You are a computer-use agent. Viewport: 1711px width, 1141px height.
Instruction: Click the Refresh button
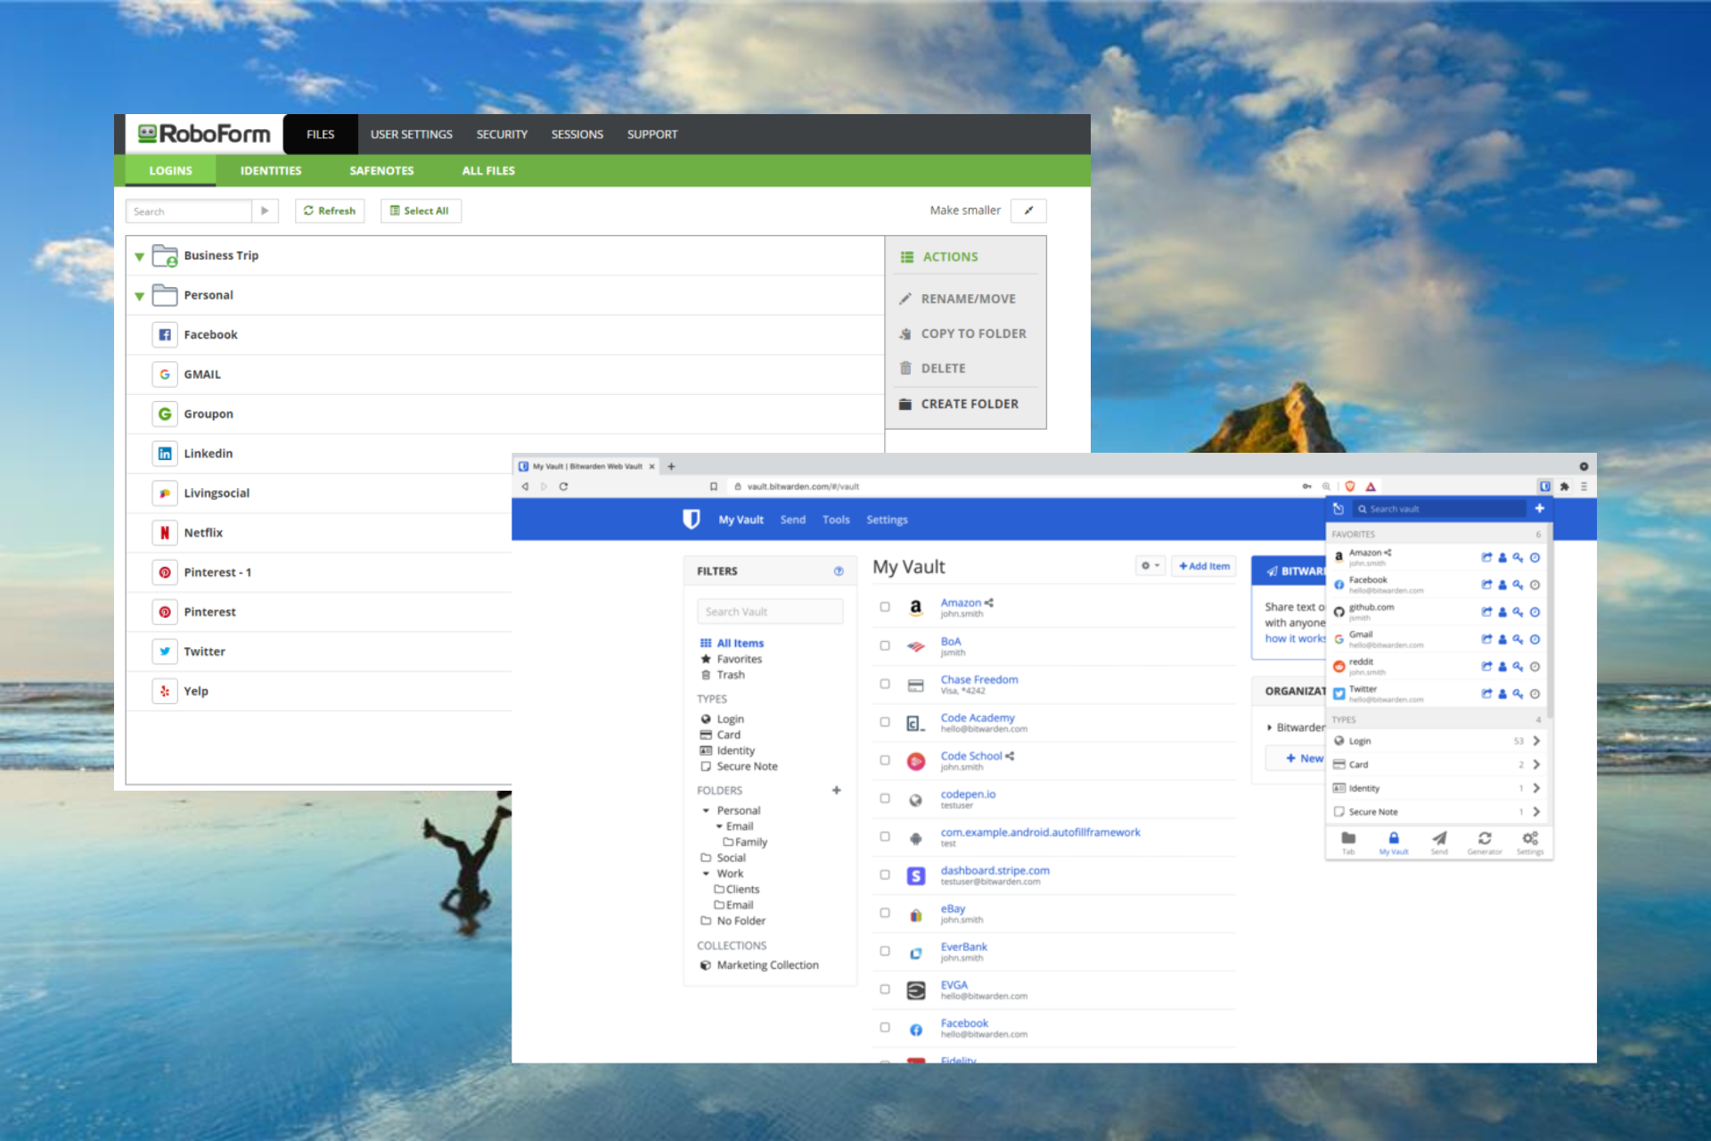pos(330,211)
